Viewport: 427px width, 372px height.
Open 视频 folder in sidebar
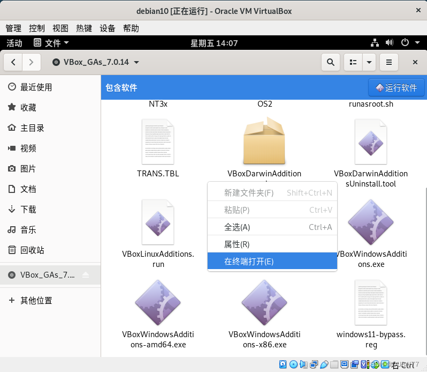point(50,148)
